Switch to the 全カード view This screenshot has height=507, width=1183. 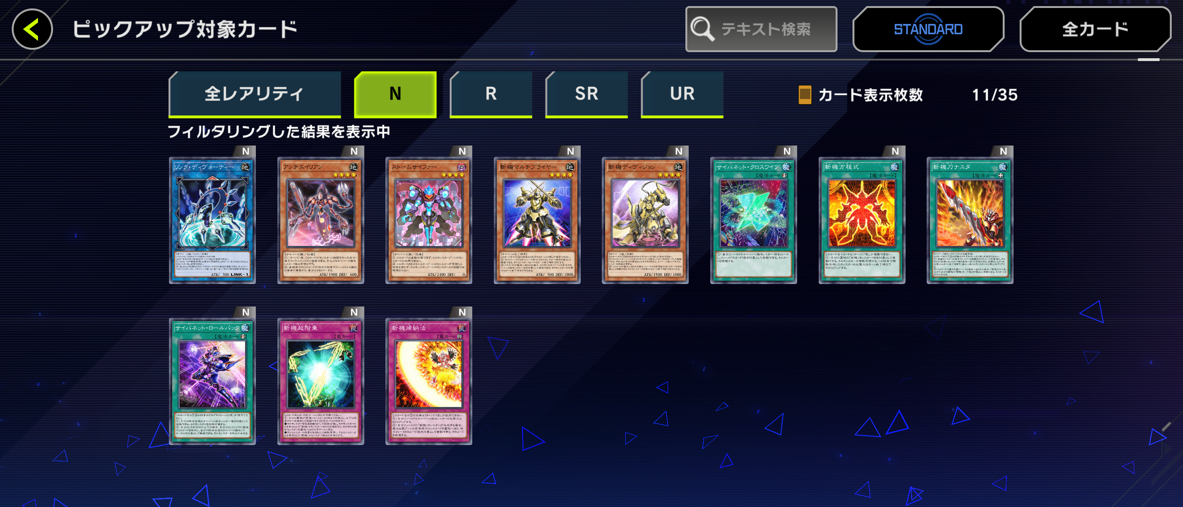coord(1095,29)
